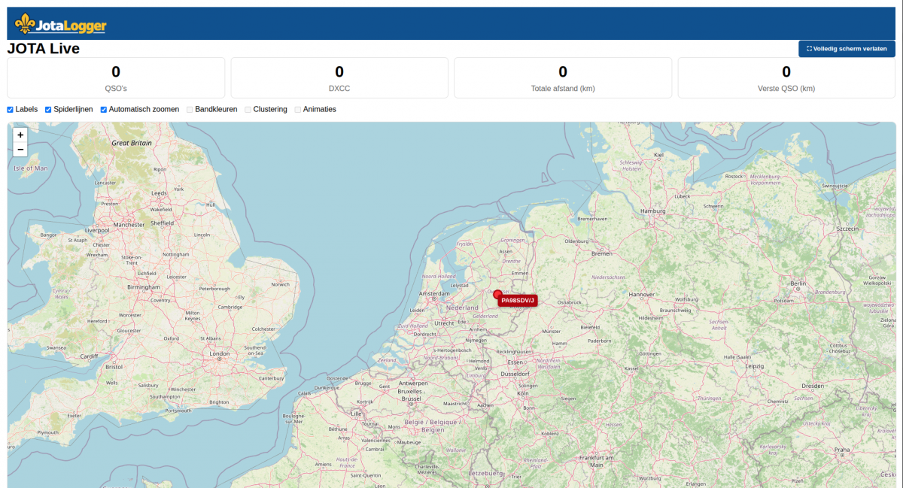Turn off Automatisch zoomen checkbox
The width and height of the screenshot is (903, 488).
(104, 109)
